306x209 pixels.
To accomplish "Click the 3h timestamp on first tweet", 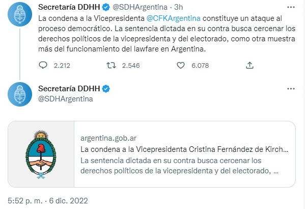I will tap(178, 7).
